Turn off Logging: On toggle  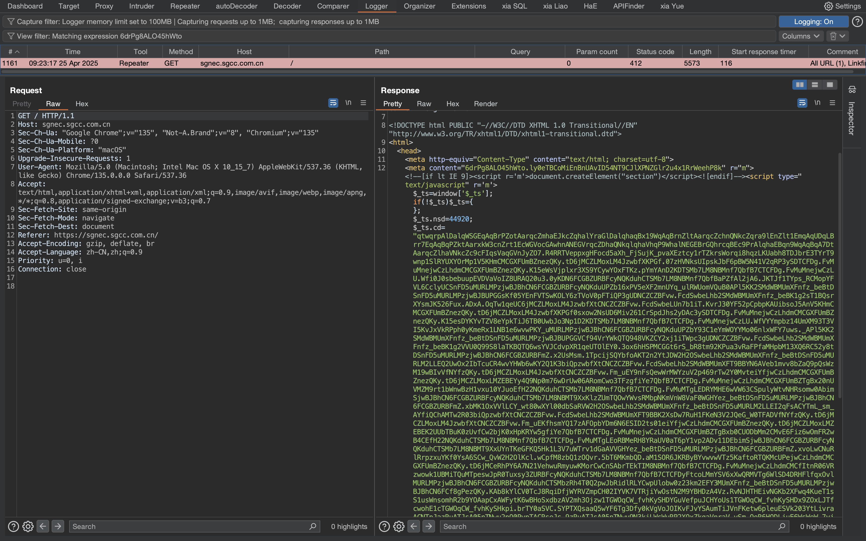pyautogui.click(x=813, y=22)
